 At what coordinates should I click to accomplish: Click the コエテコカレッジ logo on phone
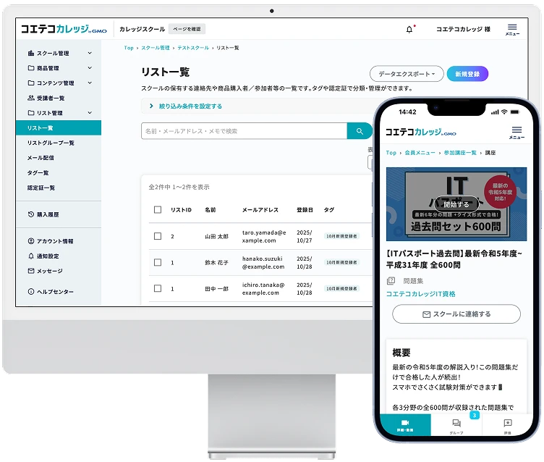tap(420, 132)
